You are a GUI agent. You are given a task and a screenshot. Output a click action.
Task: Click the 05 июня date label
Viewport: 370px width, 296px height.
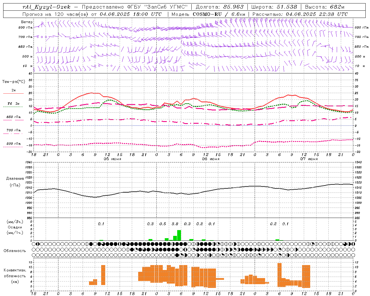(x=112, y=159)
